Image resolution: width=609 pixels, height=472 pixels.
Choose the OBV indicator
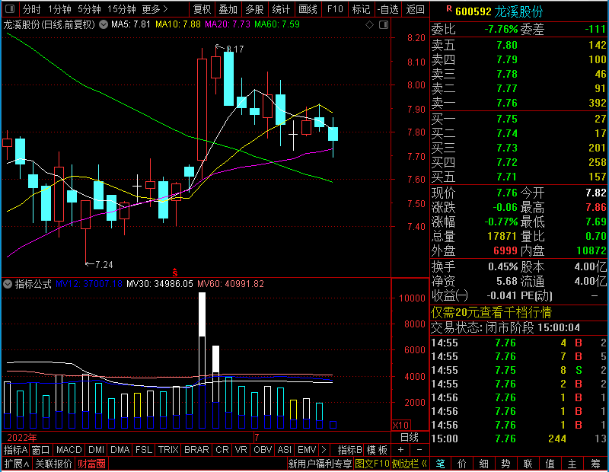click(x=263, y=450)
